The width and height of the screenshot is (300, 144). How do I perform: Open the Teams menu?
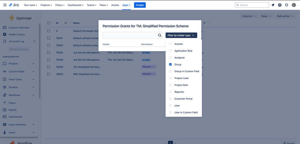coord(92,5)
